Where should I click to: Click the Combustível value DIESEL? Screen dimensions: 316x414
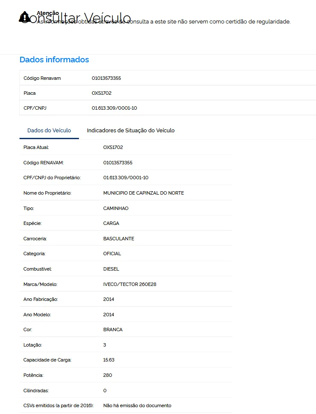[111, 269]
